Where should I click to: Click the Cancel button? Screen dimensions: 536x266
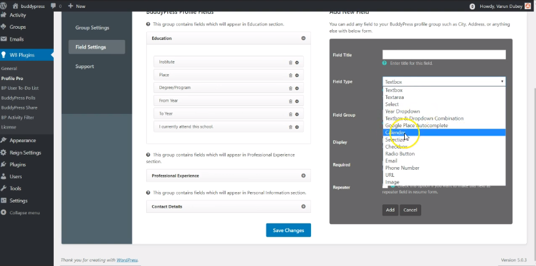[x=410, y=210]
